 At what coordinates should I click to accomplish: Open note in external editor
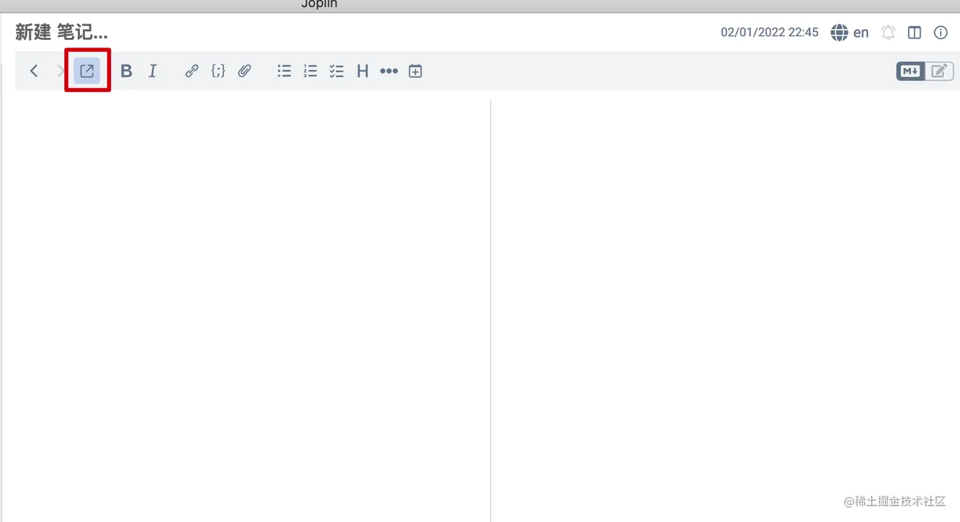(x=87, y=70)
